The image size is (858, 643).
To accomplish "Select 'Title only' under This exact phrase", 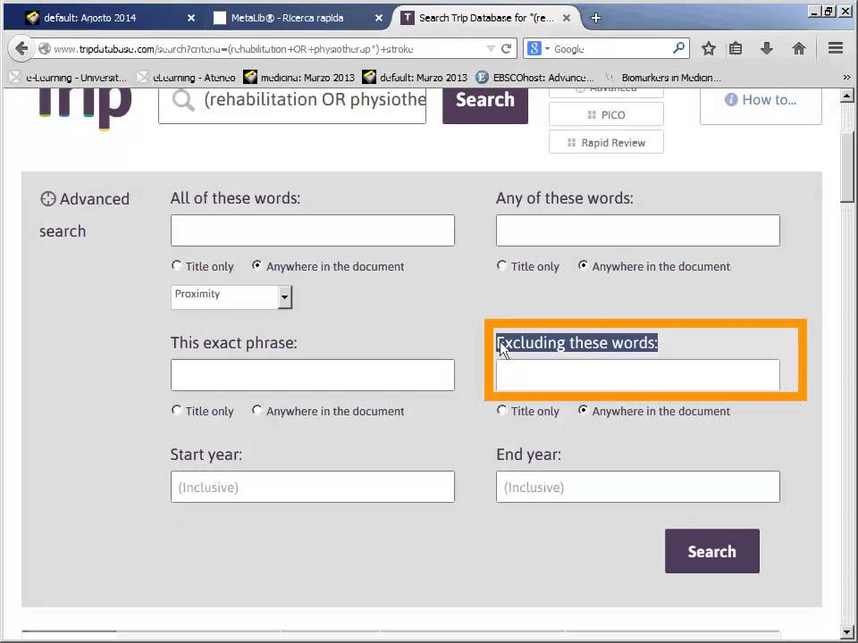I will pyautogui.click(x=176, y=410).
